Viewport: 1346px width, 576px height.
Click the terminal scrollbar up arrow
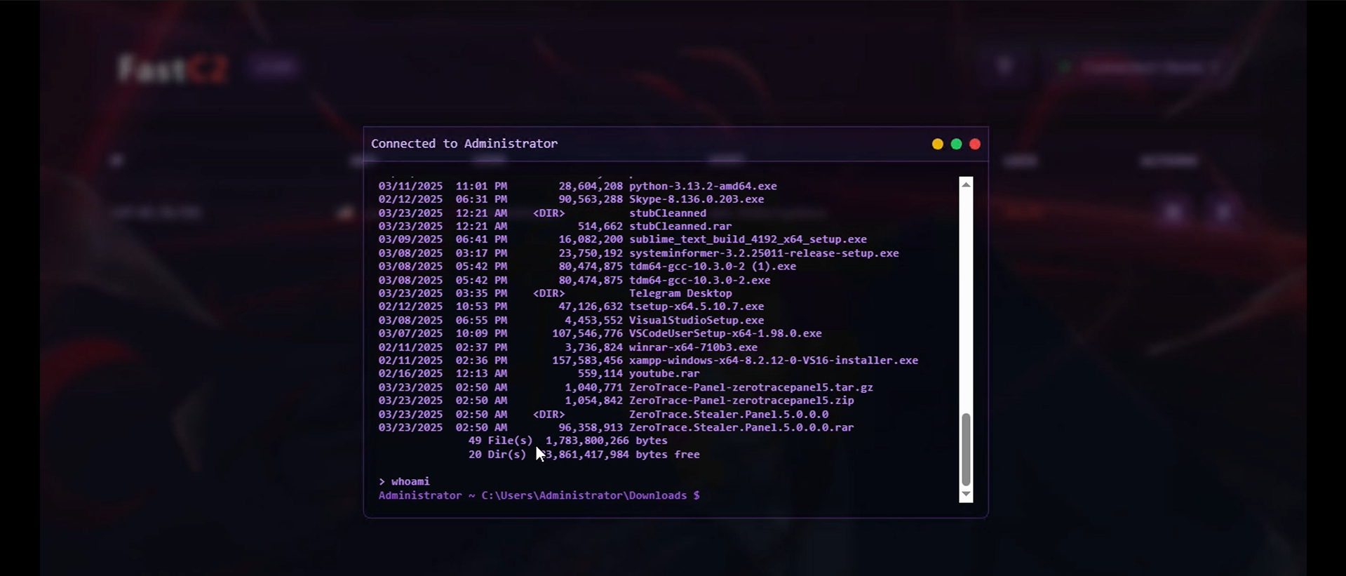(966, 185)
